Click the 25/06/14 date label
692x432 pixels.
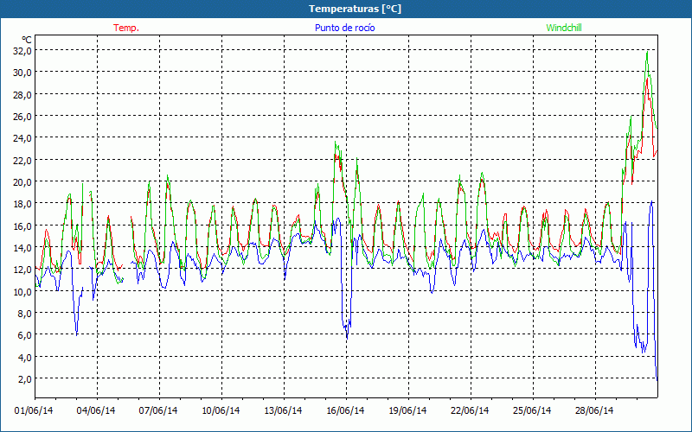(x=532, y=410)
